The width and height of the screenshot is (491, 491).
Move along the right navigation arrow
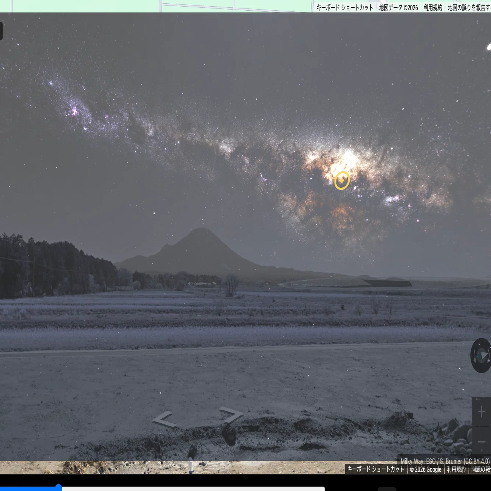(x=231, y=415)
